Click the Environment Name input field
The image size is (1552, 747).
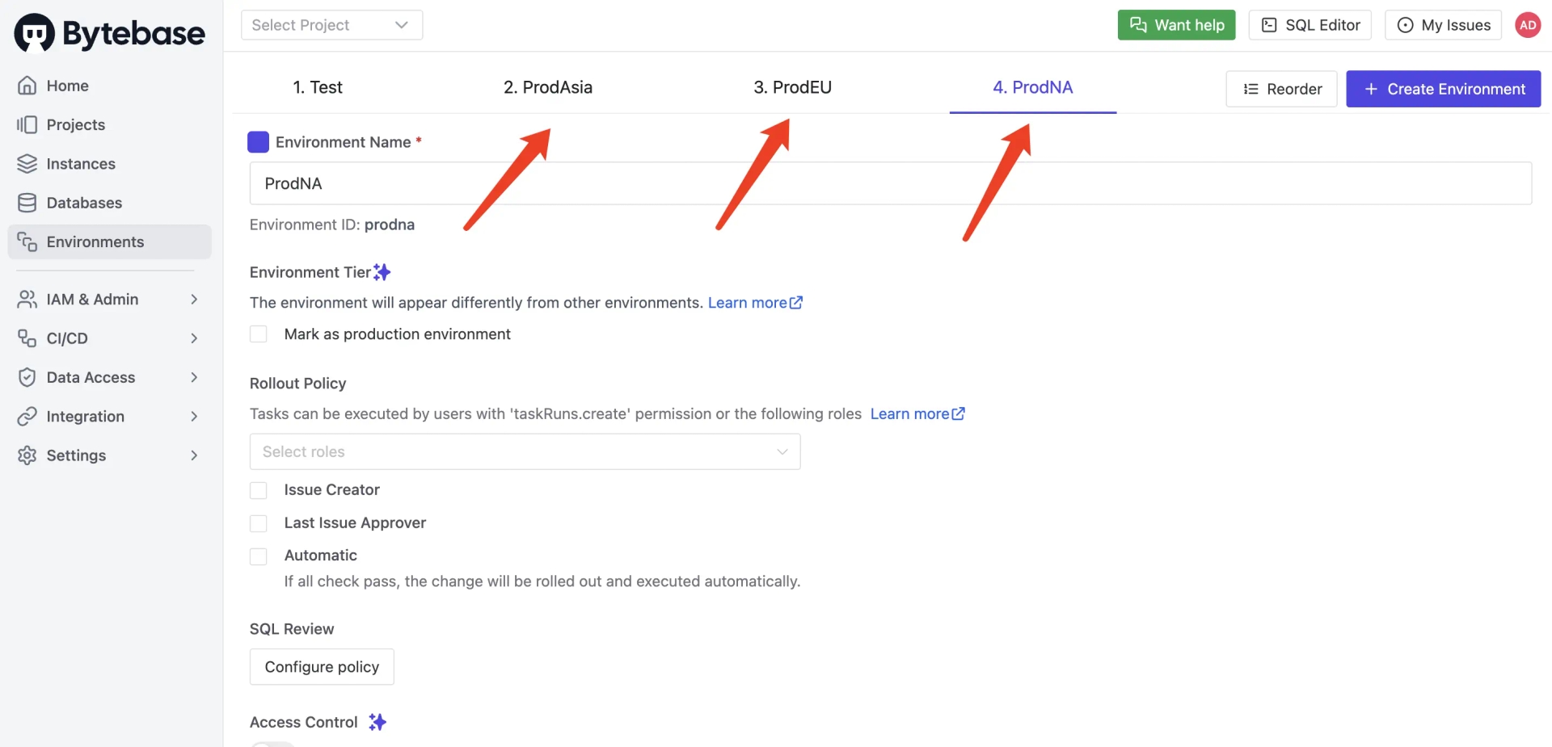click(x=890, y=183)
